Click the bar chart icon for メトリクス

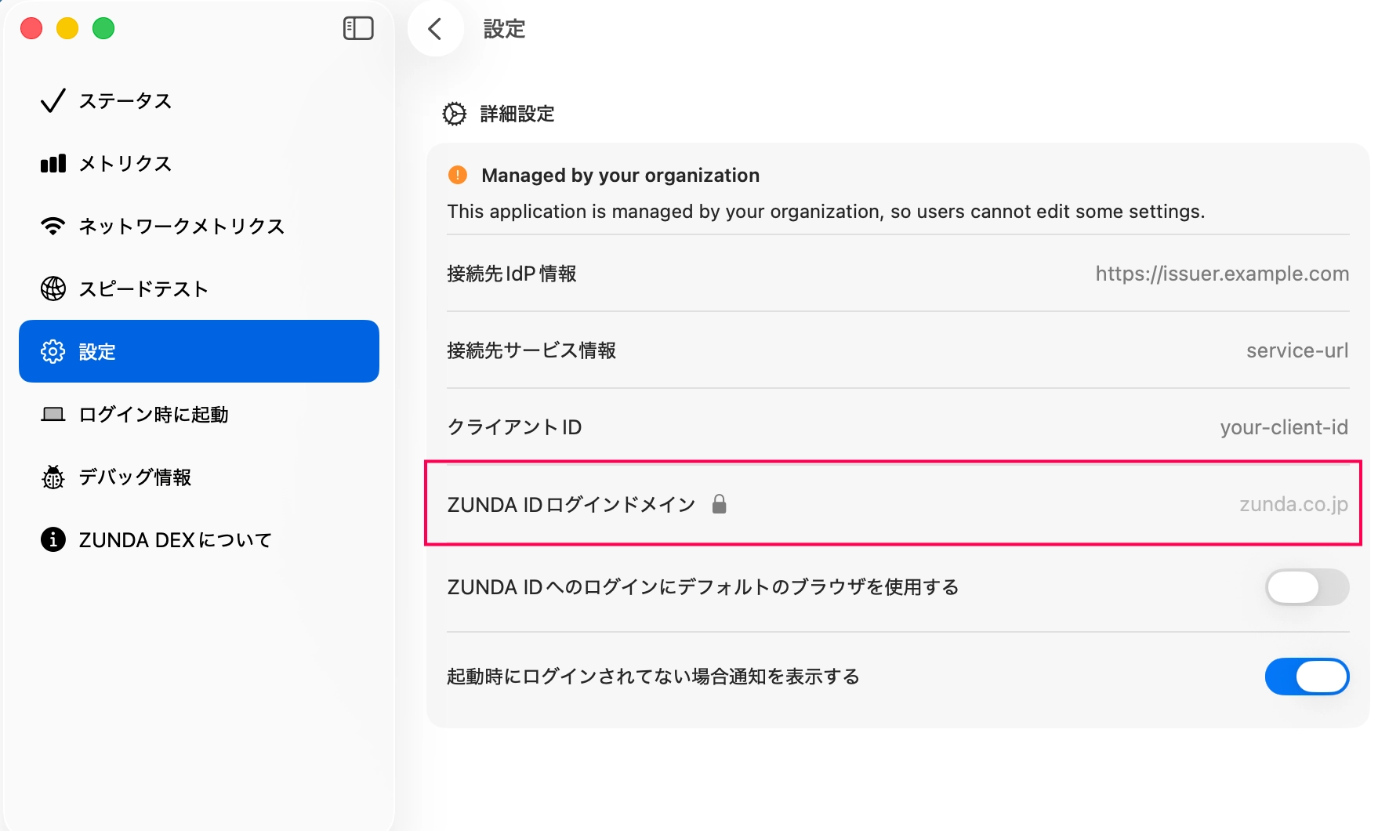(53, 164)
